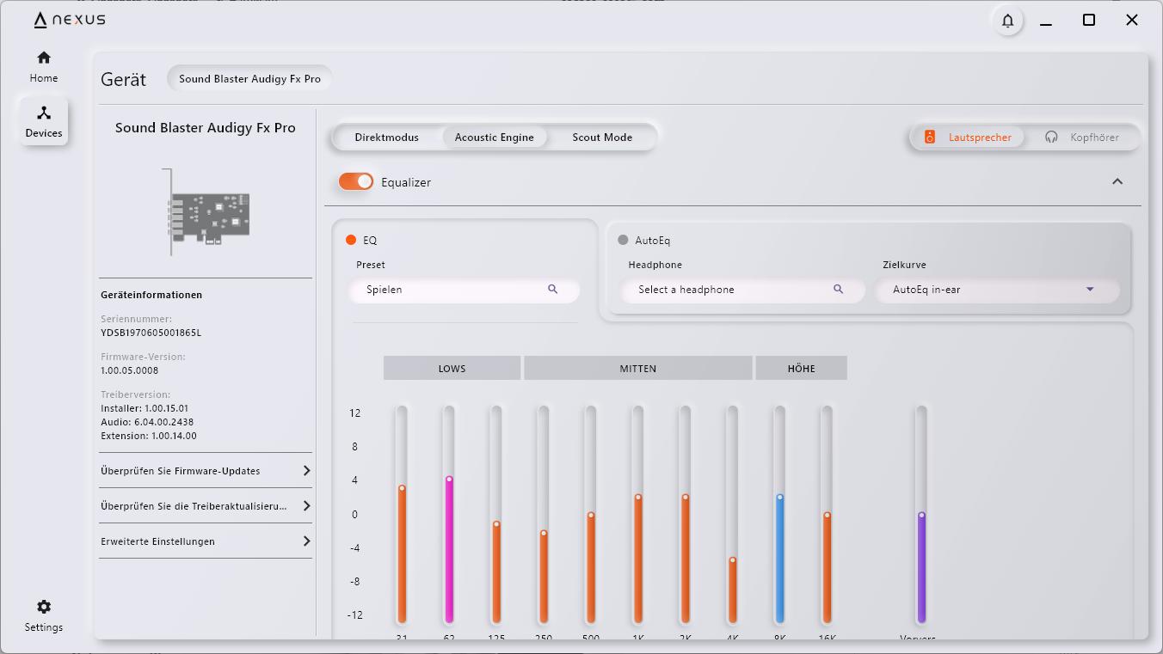Open Settings gear in sidebar
Screen dimensions: 1163x654
click(x=44, y=615)
